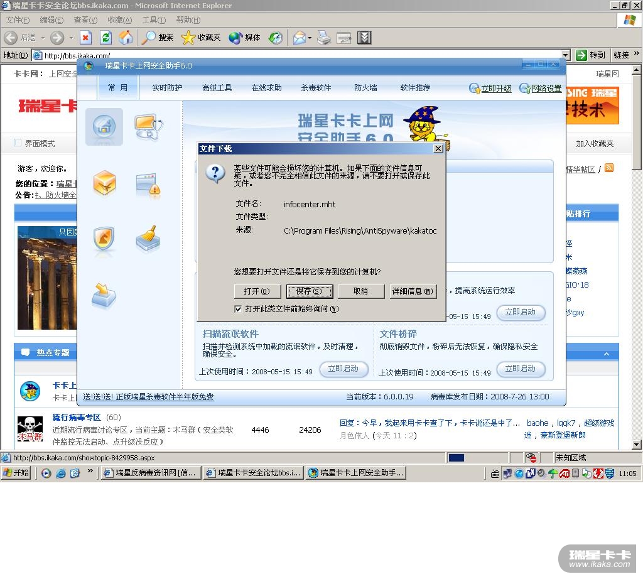Click the Edit page icon next to Print
The width and height of the screenshot is (643, 579).
343,38
